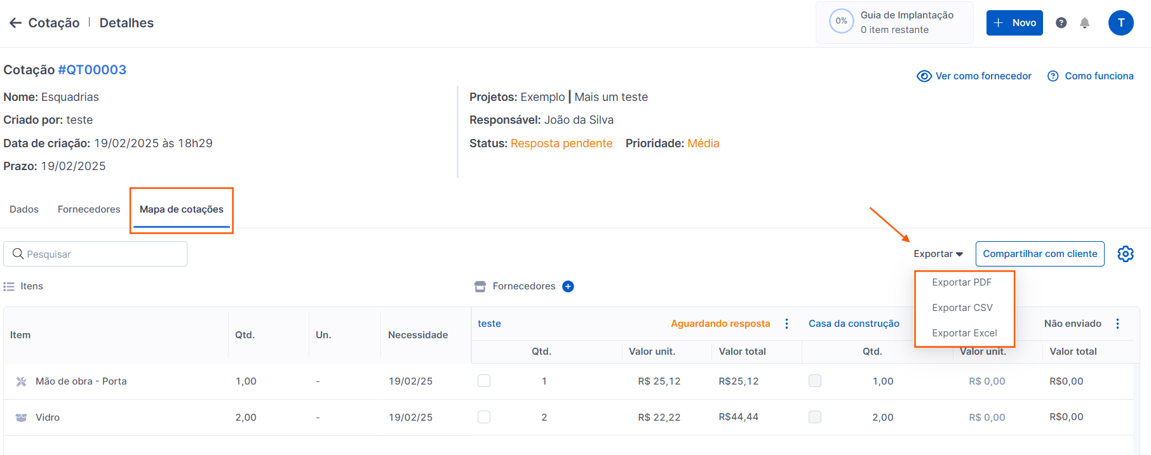Open the Ver como fornecedor link
Screen dimensions: 1151x455
974,76
